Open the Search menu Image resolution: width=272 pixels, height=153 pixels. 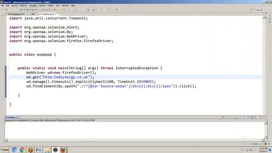pyautogui.click(x=42, y=6)
